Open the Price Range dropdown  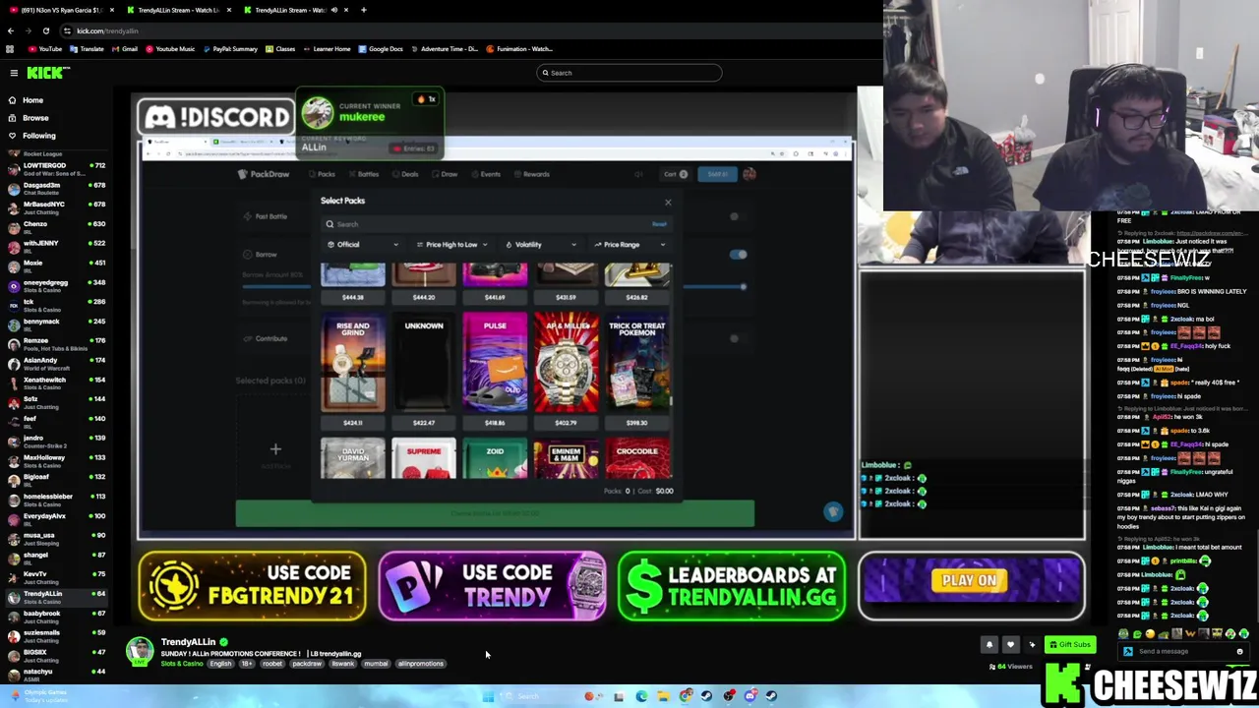[629, 245]
